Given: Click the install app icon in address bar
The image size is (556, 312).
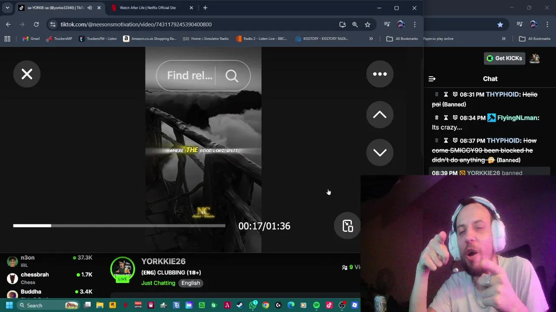Looking at the screenshot, I should coord(342,25).
